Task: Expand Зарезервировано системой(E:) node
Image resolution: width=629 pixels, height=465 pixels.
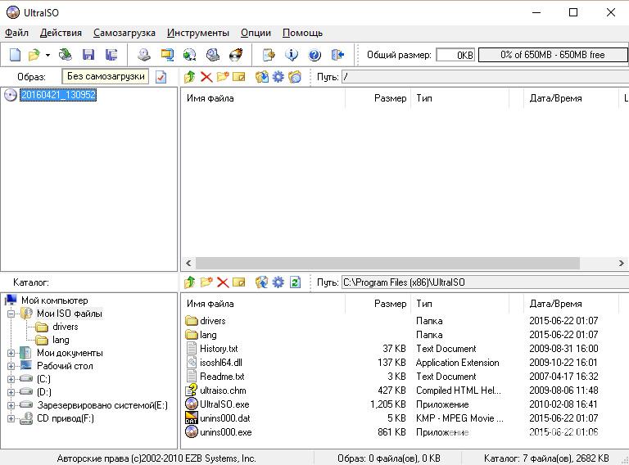Action: point(11,406)
